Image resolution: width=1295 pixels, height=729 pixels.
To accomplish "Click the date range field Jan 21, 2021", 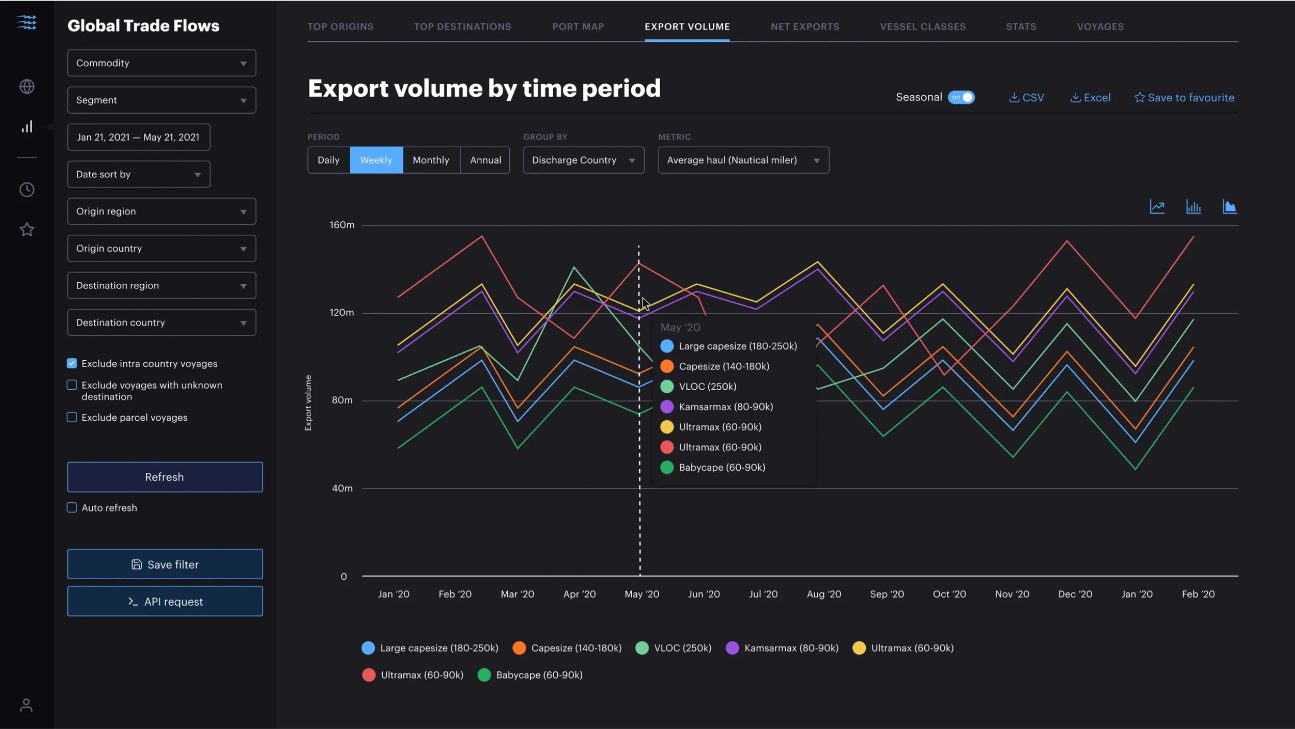I will (x=139, y=137).
